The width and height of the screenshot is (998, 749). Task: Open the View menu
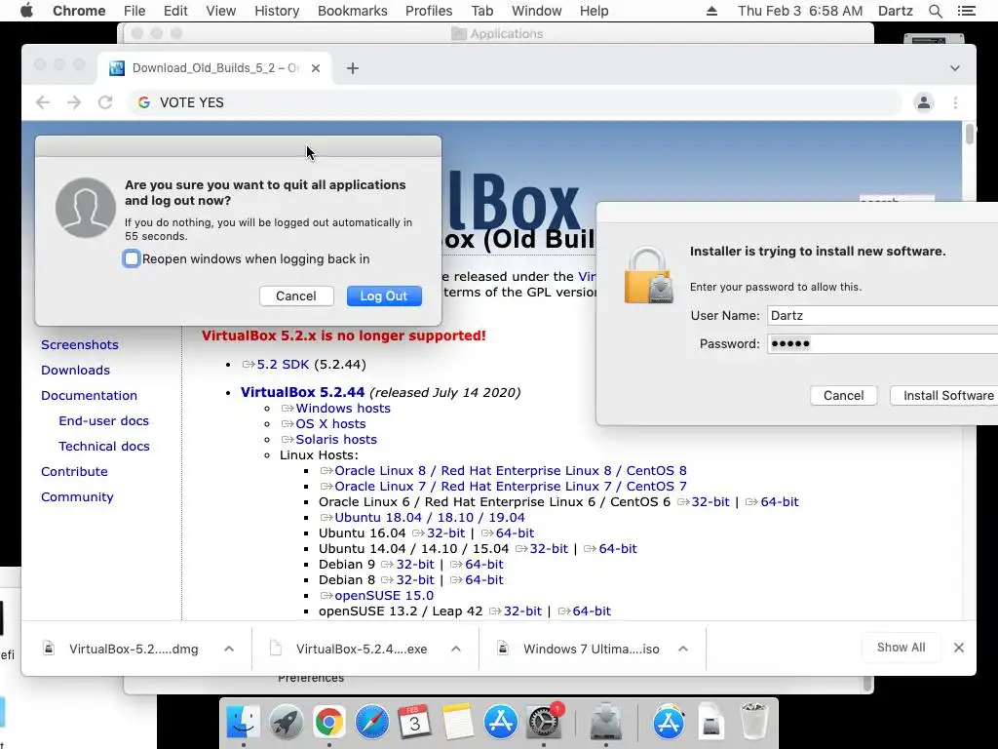221,11
